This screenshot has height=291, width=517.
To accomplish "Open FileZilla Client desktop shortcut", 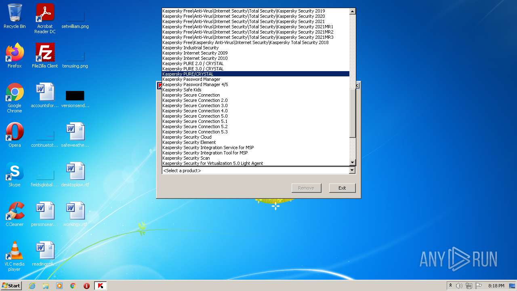I will (x=45, y=56).
